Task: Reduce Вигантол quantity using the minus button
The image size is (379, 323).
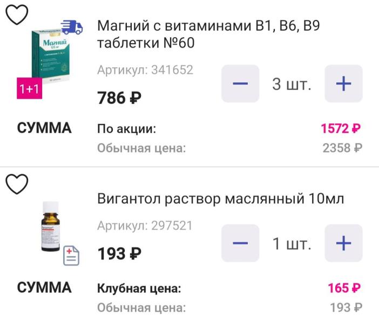Action: [x=240, y=243]
